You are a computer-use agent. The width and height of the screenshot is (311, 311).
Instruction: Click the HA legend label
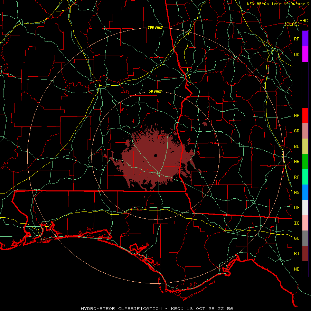[x=296, y=115]
